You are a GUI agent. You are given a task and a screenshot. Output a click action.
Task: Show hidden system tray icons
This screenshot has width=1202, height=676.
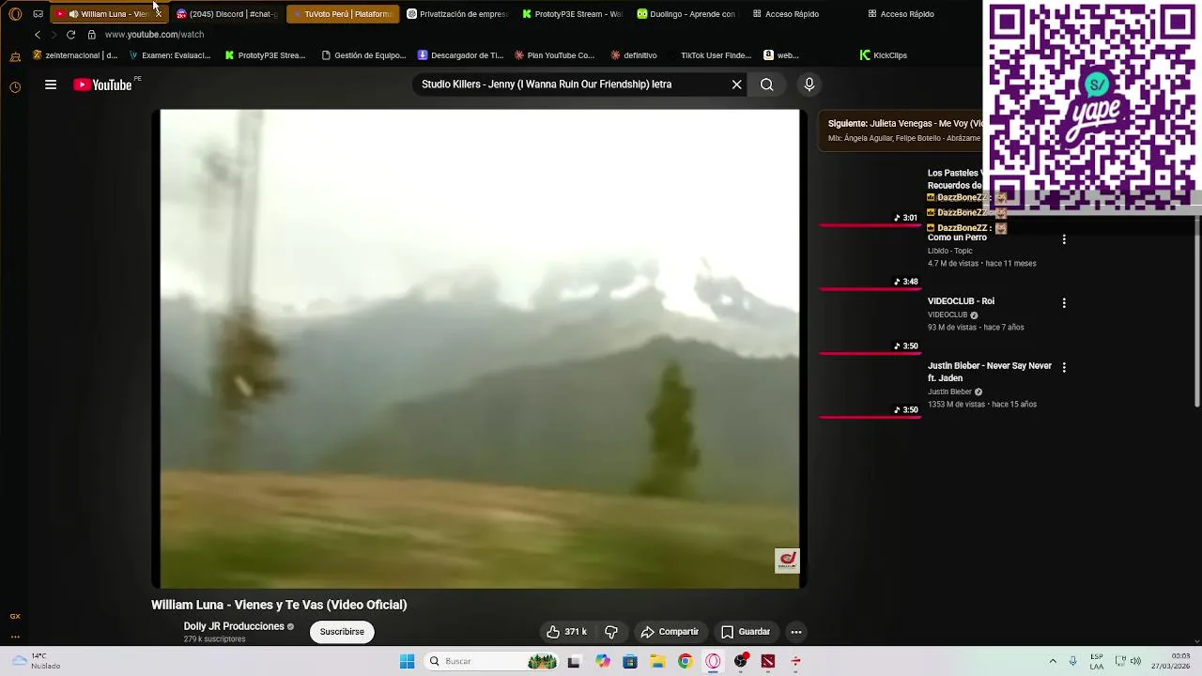click(x=1053, y=662)
